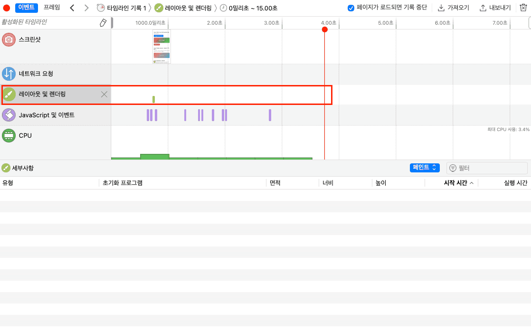This screenshot has height=331, width=531.
Task: Click the 내보내기 export button
Action: pyautogui.click(x=495, y=8)
